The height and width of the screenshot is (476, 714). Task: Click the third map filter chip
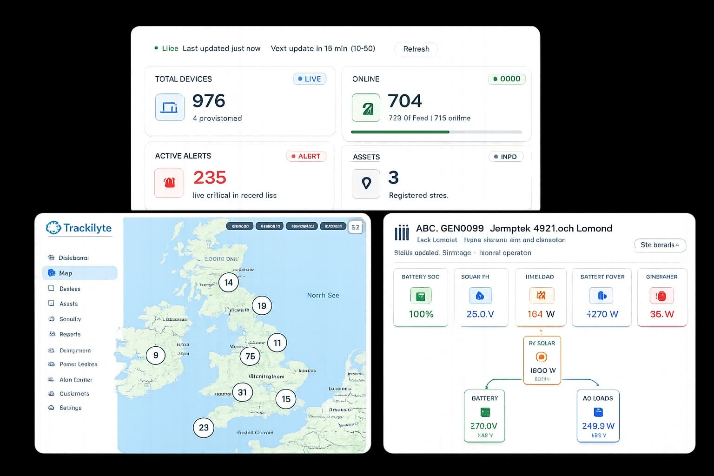tap(302, 226)
